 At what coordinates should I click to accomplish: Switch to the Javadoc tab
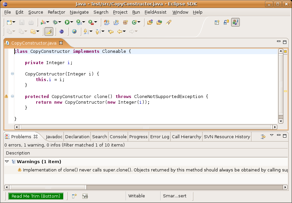54,137
